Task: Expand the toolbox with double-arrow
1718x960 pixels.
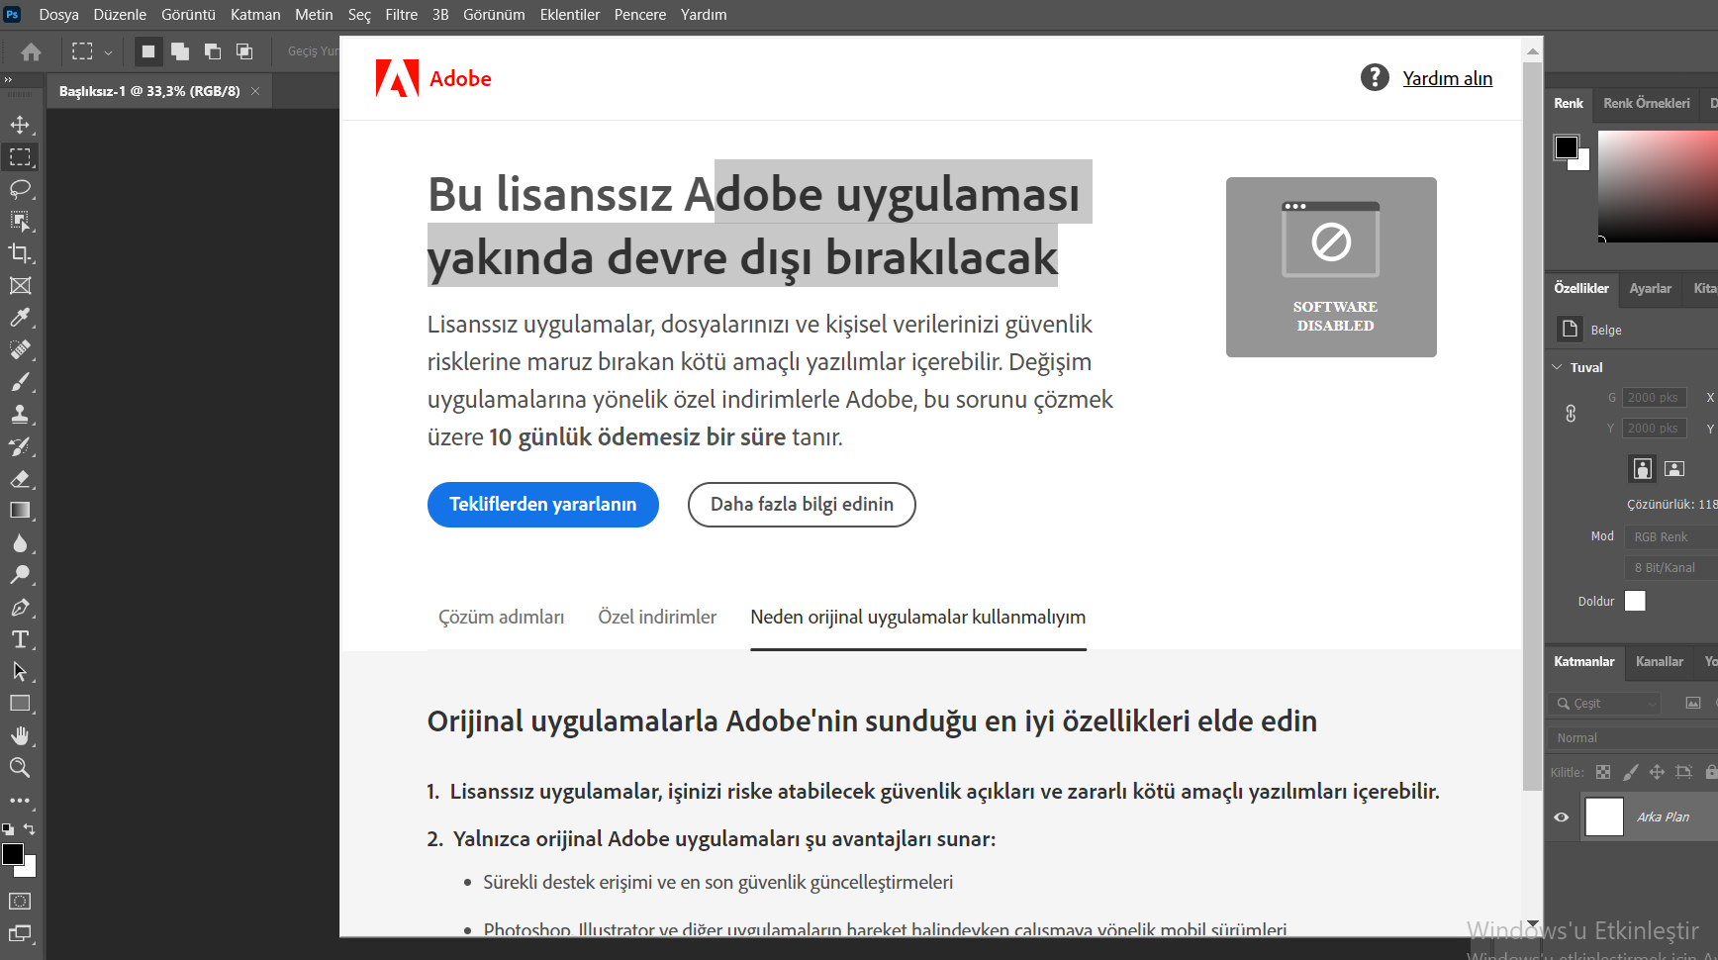Action: pos(8,80)
